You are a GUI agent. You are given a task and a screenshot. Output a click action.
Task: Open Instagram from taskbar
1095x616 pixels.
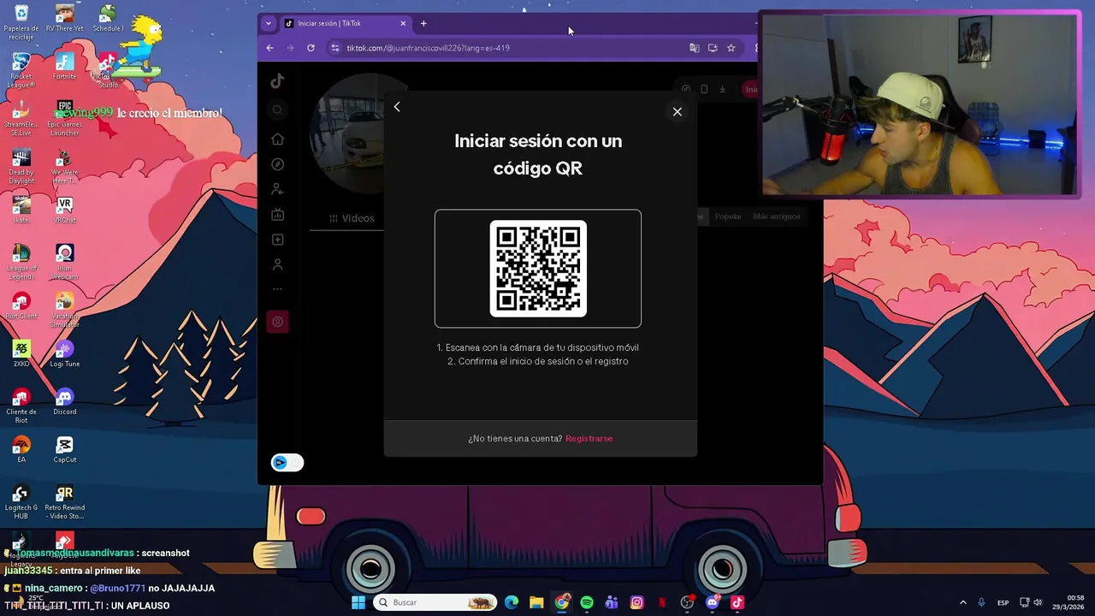[636, 602]
